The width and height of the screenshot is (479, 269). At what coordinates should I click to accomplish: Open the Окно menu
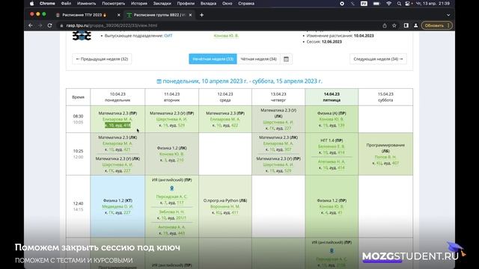coord(227,4)
